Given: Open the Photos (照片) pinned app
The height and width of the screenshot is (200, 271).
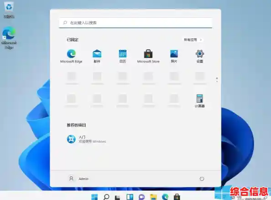Looking at the screenshot, I should [x=174, y=56].
